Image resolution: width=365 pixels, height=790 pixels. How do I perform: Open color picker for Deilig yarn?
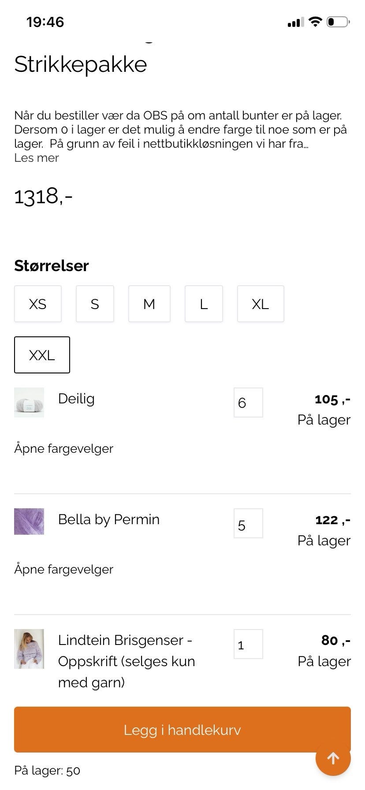63,448
